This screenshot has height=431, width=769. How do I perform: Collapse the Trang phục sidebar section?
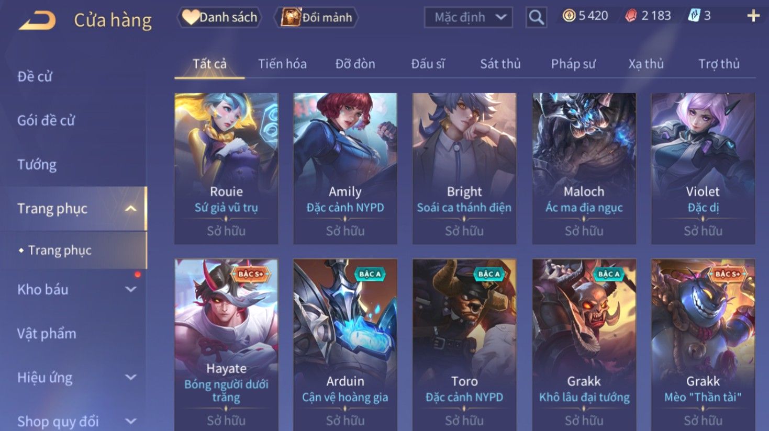click(131, 209)
